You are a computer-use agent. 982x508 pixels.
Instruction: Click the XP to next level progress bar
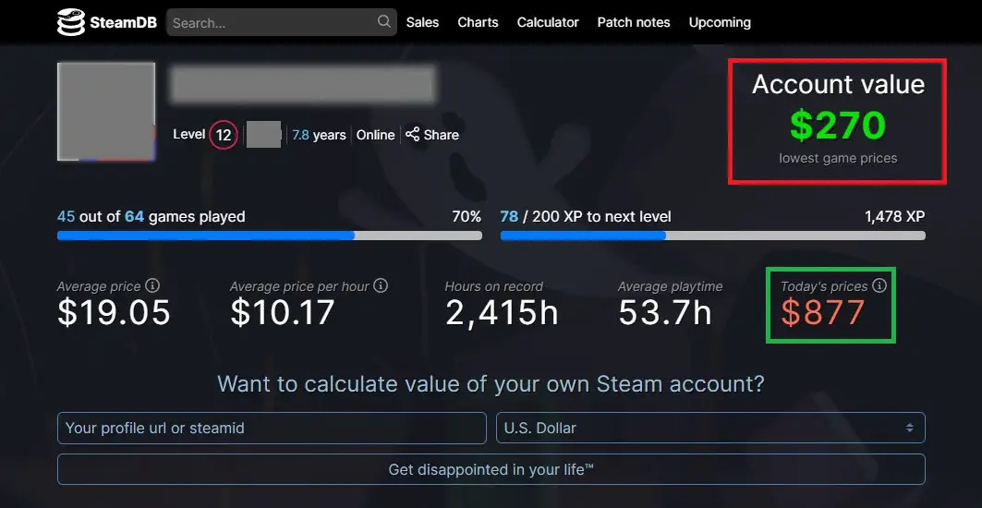pyautogui.click(x=712, y=236)
